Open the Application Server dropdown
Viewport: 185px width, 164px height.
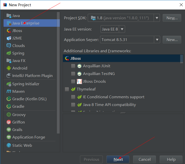157,39
